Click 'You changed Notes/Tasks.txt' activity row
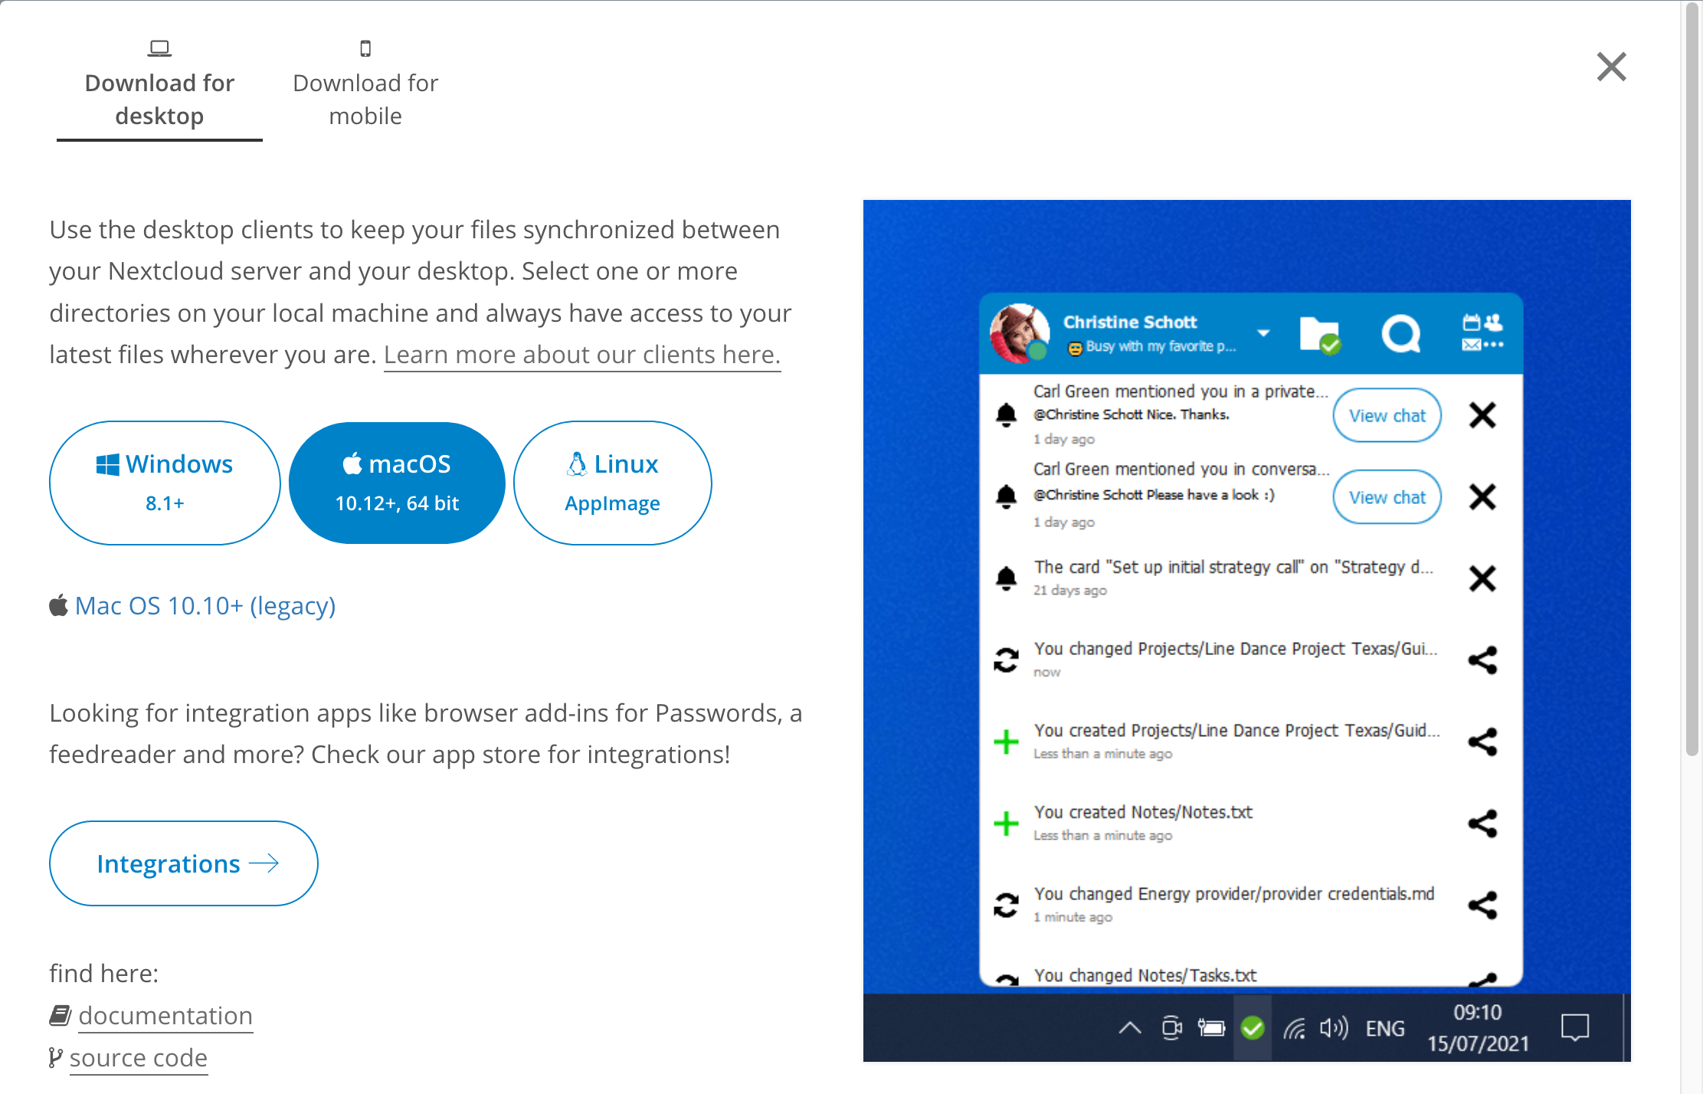Image resolution: width=1703 pixels, height=1094 pixels. click(x=1250, y=975)
